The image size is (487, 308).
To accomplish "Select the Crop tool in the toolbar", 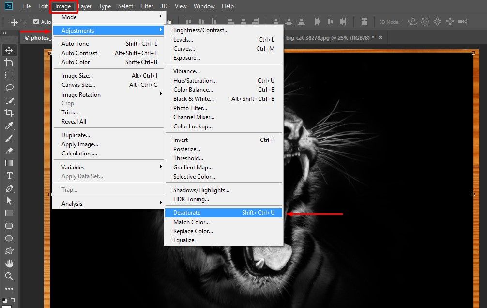I will [9, 113].
